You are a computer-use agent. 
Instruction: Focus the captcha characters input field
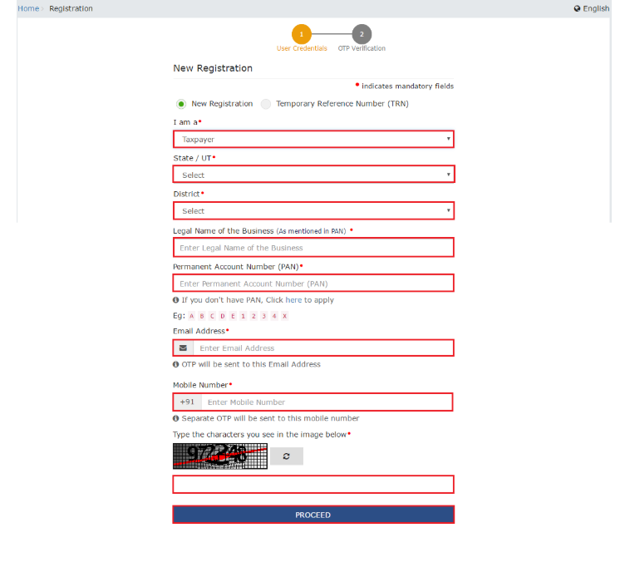pos(313,485)
